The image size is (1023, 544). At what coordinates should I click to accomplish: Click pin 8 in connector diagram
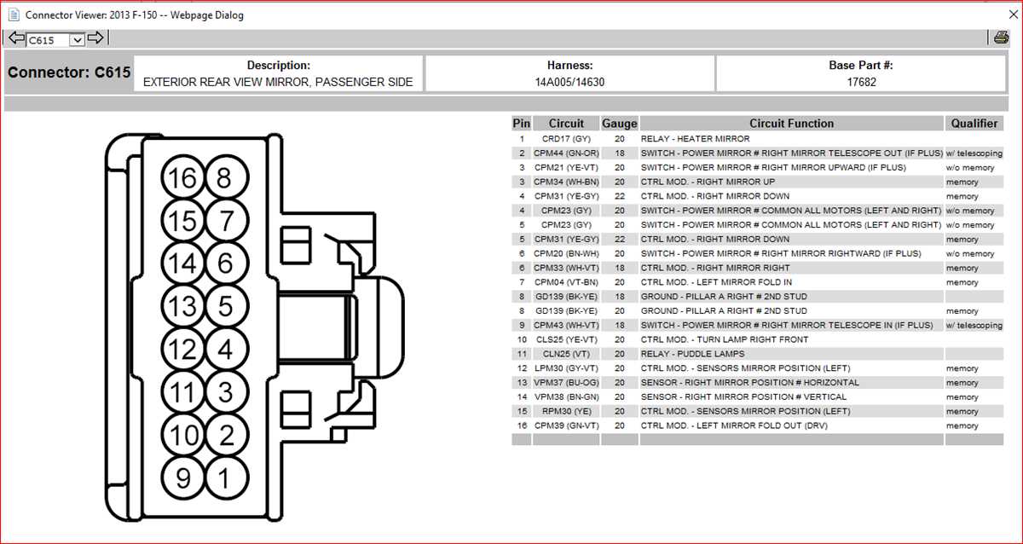point(225,178)
